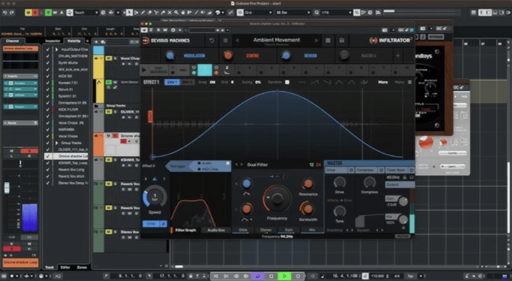512x281 pixels.
Task: Add a track with the plus icon
Action: (96, 42)
